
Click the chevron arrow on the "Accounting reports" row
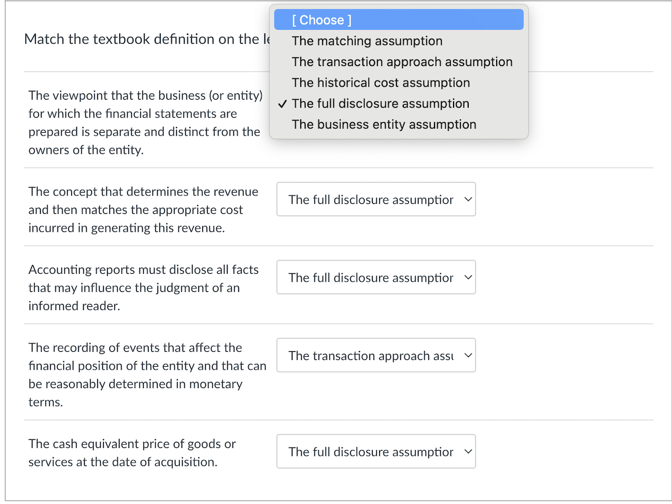click(x=468, y=277)
